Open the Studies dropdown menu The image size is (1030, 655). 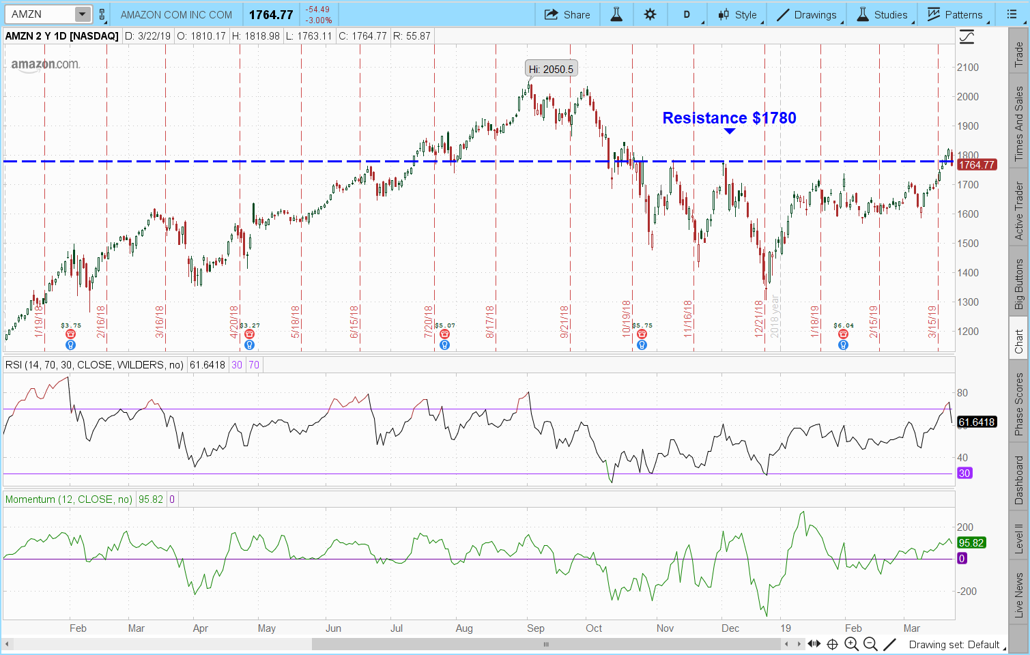tap(883, 14)
